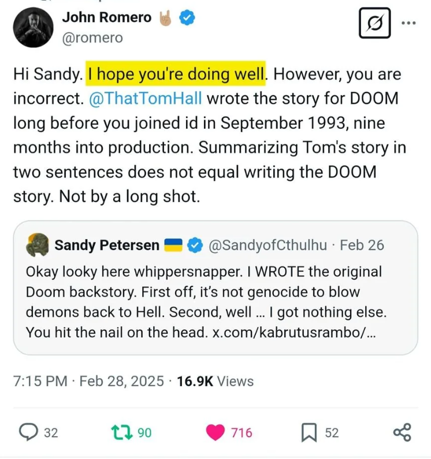Click the Sandy Petersen name in quote

coord(107,245)
